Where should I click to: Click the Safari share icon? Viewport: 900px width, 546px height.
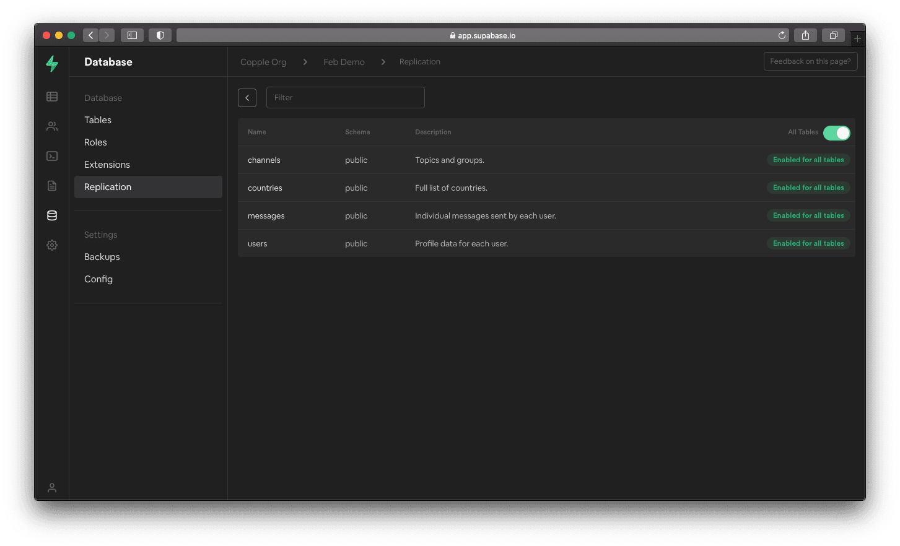coord(805,35)
